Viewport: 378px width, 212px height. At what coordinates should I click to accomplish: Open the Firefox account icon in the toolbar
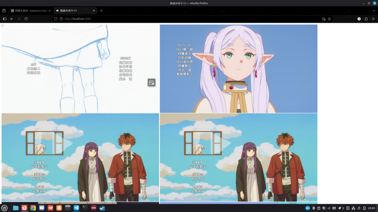pyautogui.click(x=359, y=19)
